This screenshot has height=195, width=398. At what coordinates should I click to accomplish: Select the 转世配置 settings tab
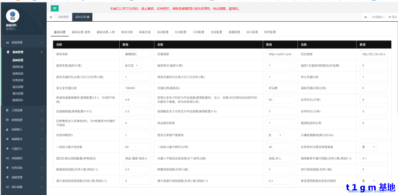coord(270,32)
